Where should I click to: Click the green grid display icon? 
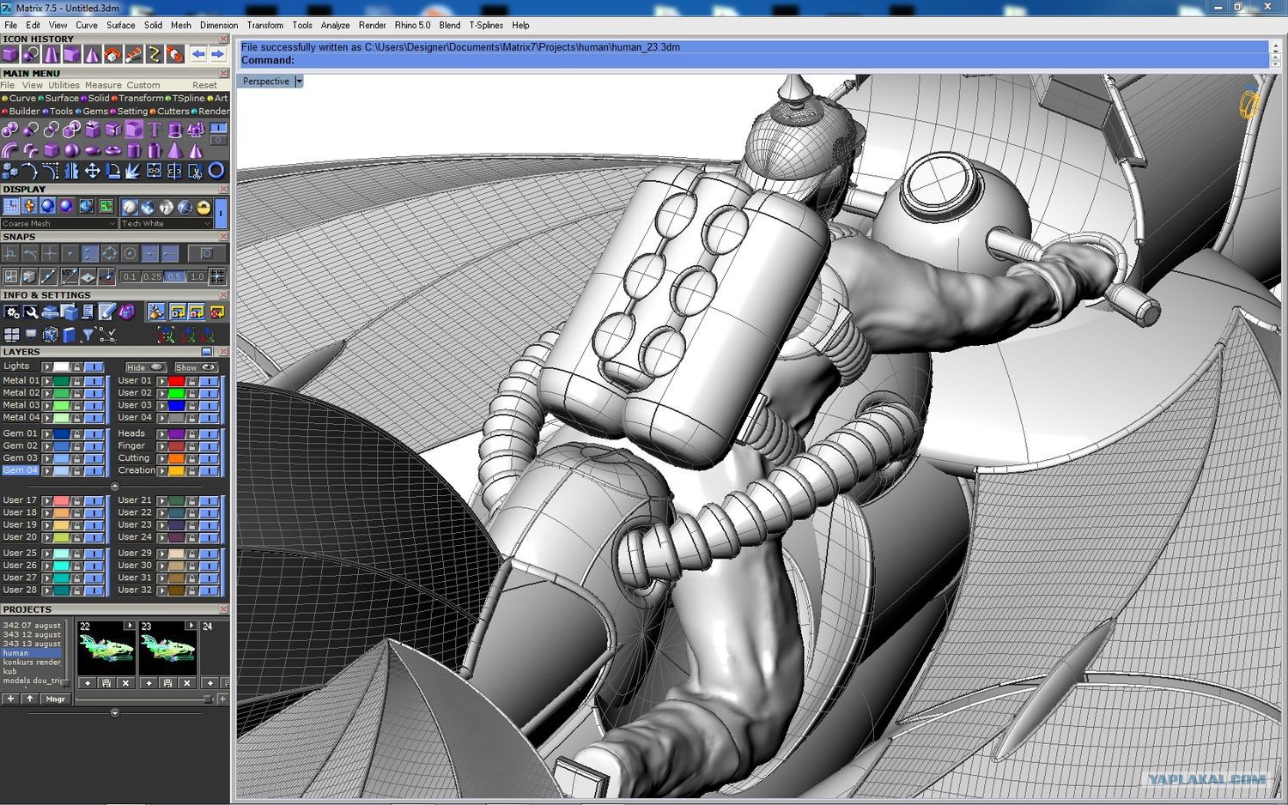(x=106, y=206)
